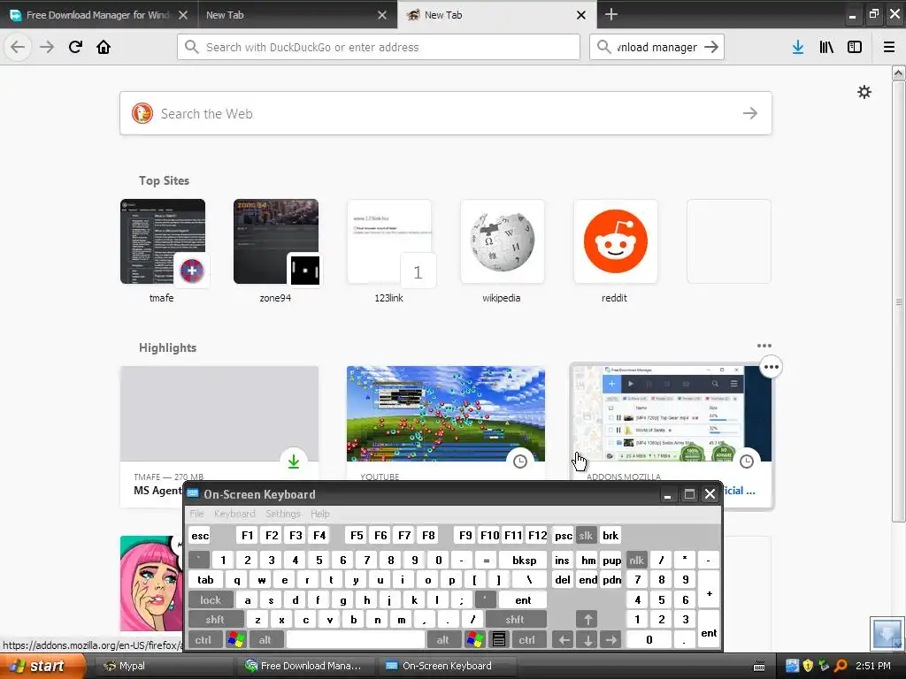This screenshot has height=679, width=906.
Task: Toggle the slk scroll lock key
Action: click(x=586, y=535)
